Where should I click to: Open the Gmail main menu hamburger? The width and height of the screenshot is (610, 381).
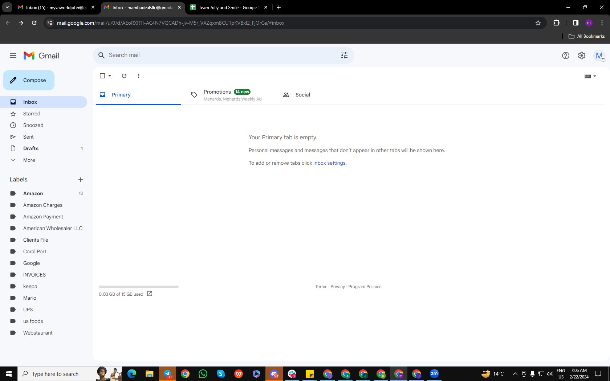pyautogui.click(x=13, y=56)
